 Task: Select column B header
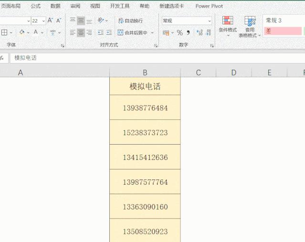pyautogui.click(x=145, y=73)
